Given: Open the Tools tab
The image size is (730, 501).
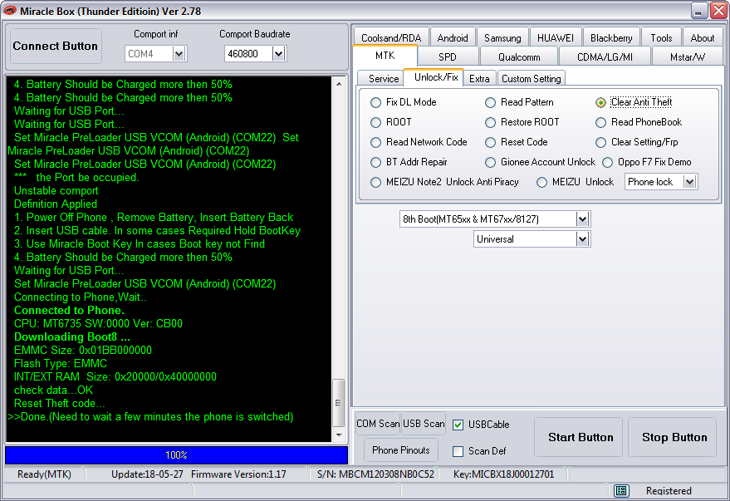Looking at the screenshot, I should click(661, 37).
